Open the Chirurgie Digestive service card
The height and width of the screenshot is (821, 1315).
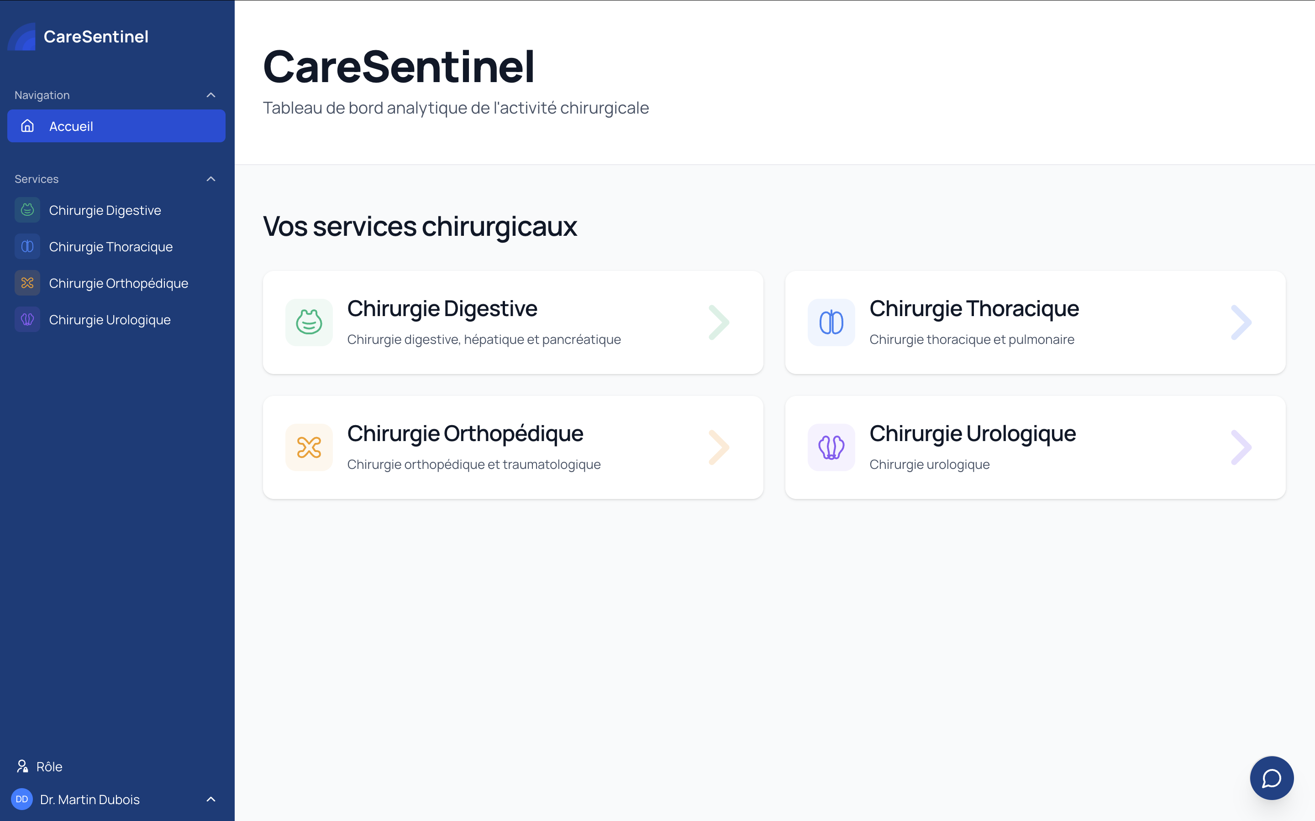point(513,322)
